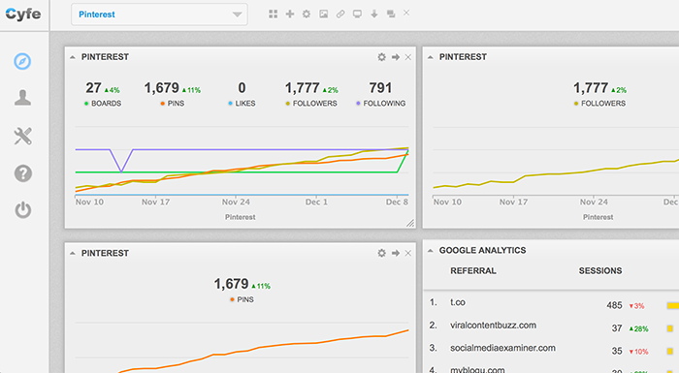679x373 pixels.
Task: Click the power logout icon in sidebar
Action: pyautogui.click(x=22, y=210)
